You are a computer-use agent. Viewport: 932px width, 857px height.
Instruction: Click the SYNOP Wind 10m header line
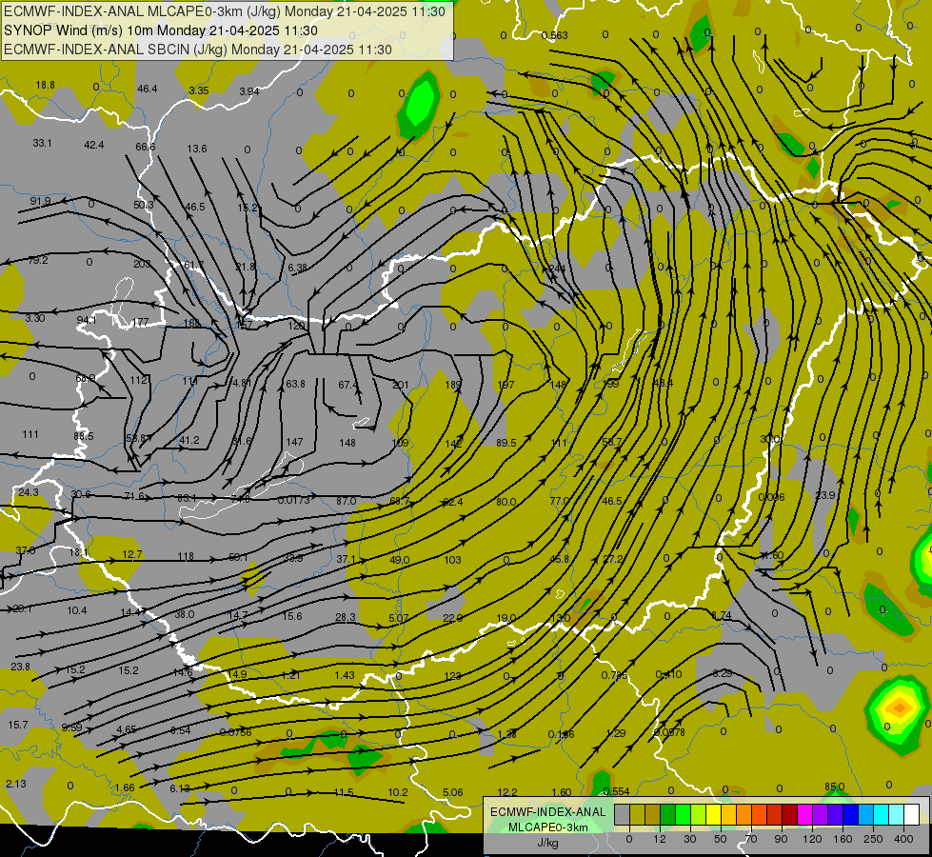[x=161, y=30]
